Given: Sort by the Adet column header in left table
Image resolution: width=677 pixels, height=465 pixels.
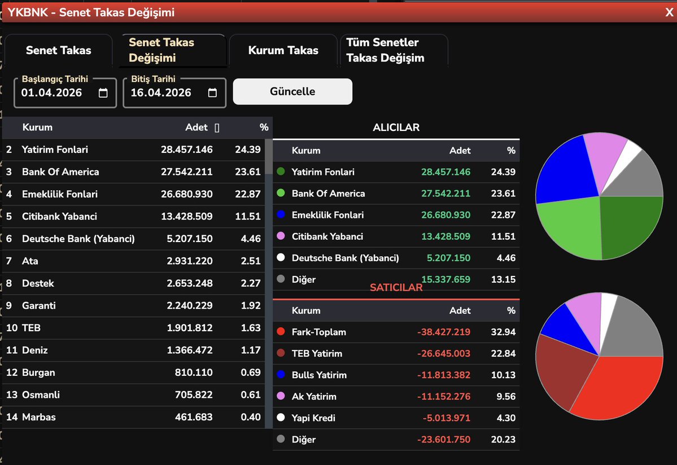Looking at the screenshot, I should (x=196, y=127).
